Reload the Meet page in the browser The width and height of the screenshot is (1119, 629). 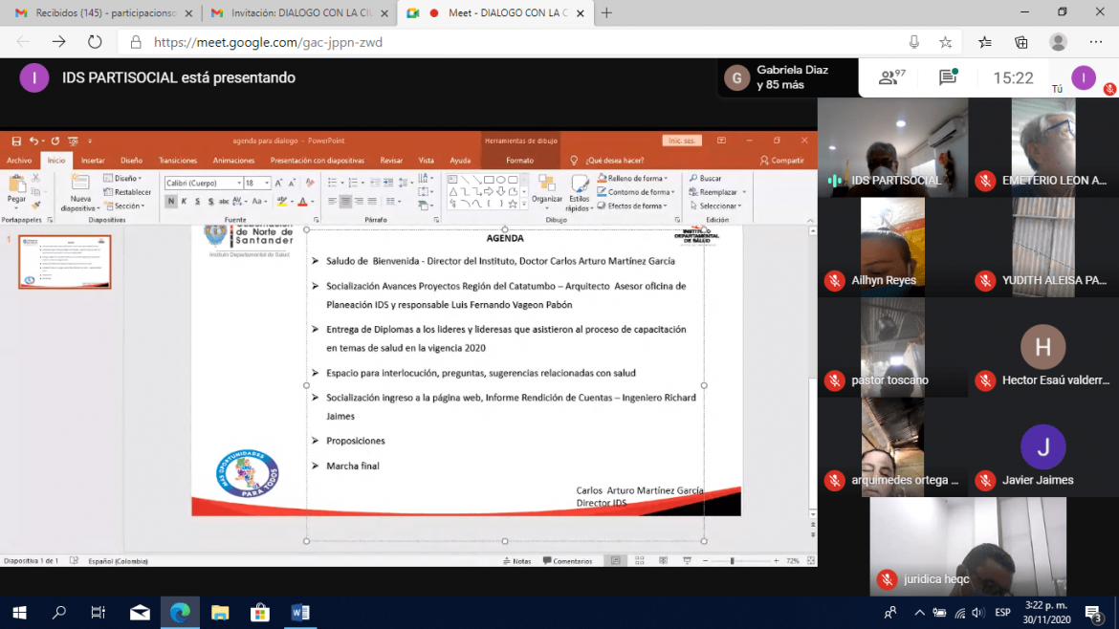[95, 42]
